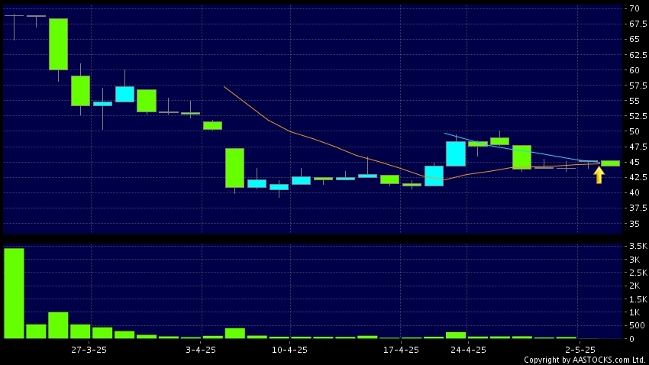Click the 35 price axis label
This screenshot has height=365, width=649.
[634, 224]
